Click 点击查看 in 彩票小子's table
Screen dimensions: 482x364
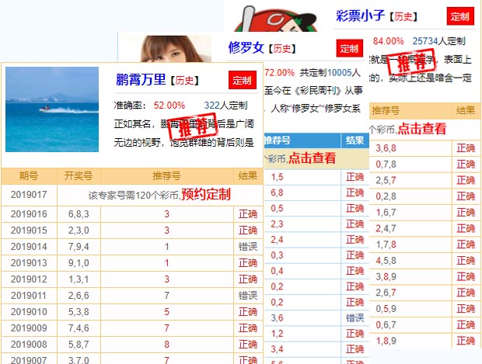pyautogui.click(x=422, y=129)
